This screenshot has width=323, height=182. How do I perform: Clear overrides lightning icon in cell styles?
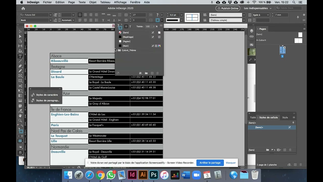click(293, 123)
